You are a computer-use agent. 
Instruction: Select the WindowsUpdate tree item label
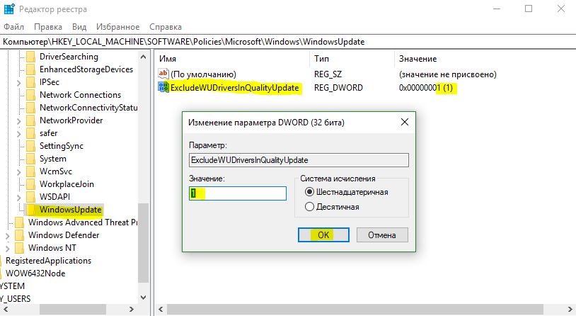point(70,210)
